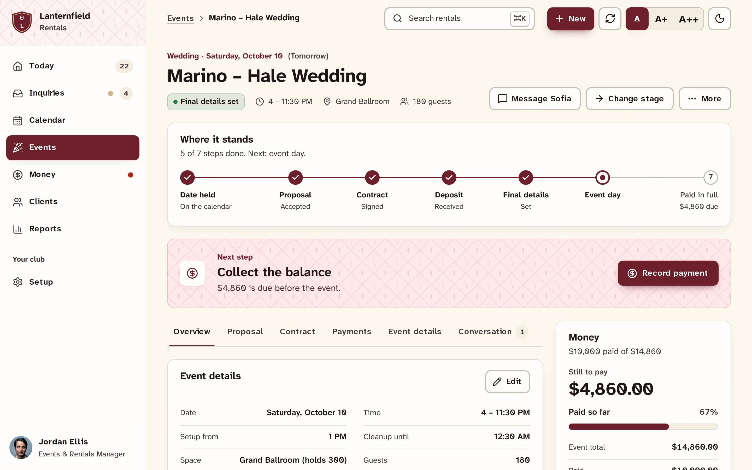Switch to the Payments tab
Screen dimensions: 752x470
pos(351,332)
